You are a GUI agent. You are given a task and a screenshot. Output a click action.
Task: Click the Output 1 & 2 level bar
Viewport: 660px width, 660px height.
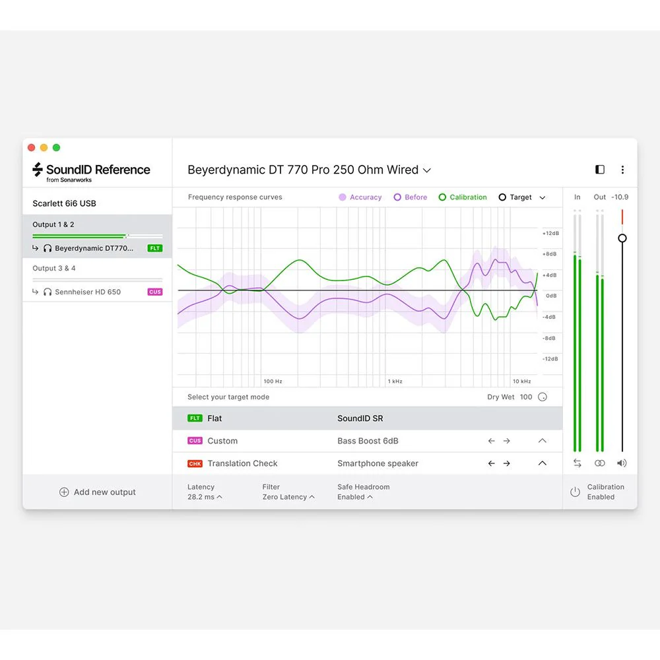point(97,236)
